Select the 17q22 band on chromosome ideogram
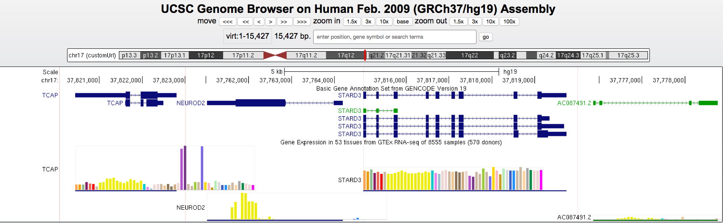Image resolution: width=723 pixels, height=223 pixels. [470, 55]
